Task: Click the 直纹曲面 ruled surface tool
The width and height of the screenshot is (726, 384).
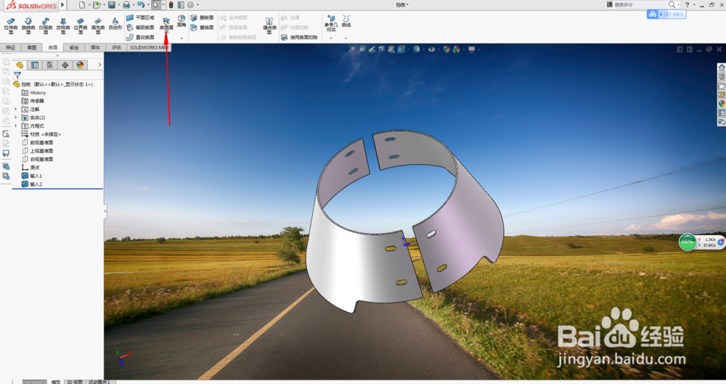Action: pyautogui.click(x=140, y=37)
